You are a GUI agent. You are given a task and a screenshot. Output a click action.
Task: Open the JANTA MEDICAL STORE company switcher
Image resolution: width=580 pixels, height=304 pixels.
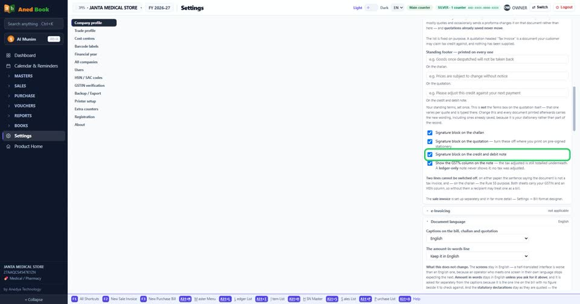tap(108, 8)
